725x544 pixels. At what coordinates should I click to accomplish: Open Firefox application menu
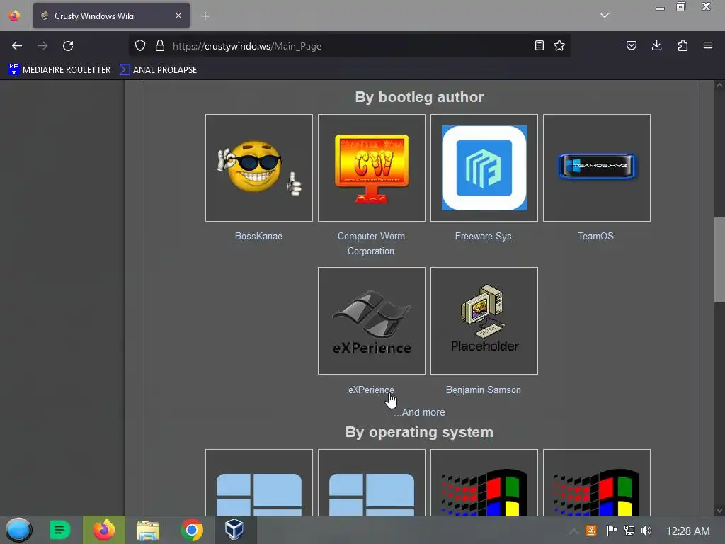(x=708, y=46)
